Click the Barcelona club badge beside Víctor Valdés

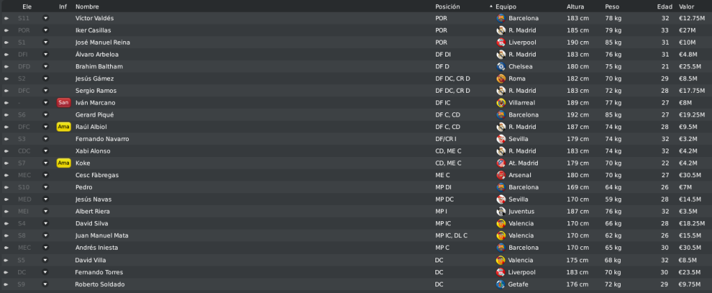point(501,18)
